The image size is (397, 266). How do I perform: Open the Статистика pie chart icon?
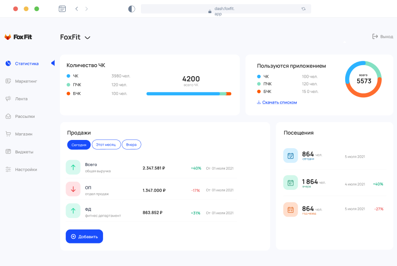(8, 63)
